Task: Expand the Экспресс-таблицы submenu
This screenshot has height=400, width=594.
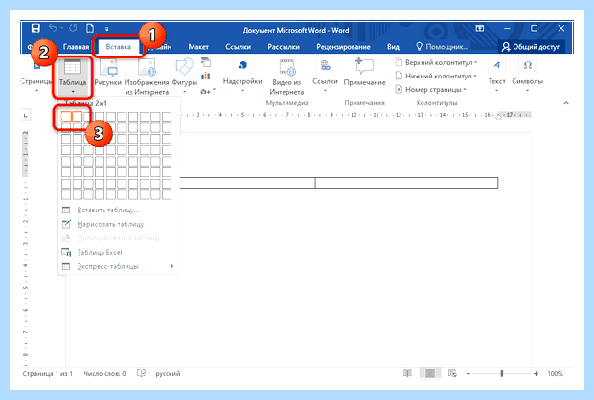Action: (118, 266)
